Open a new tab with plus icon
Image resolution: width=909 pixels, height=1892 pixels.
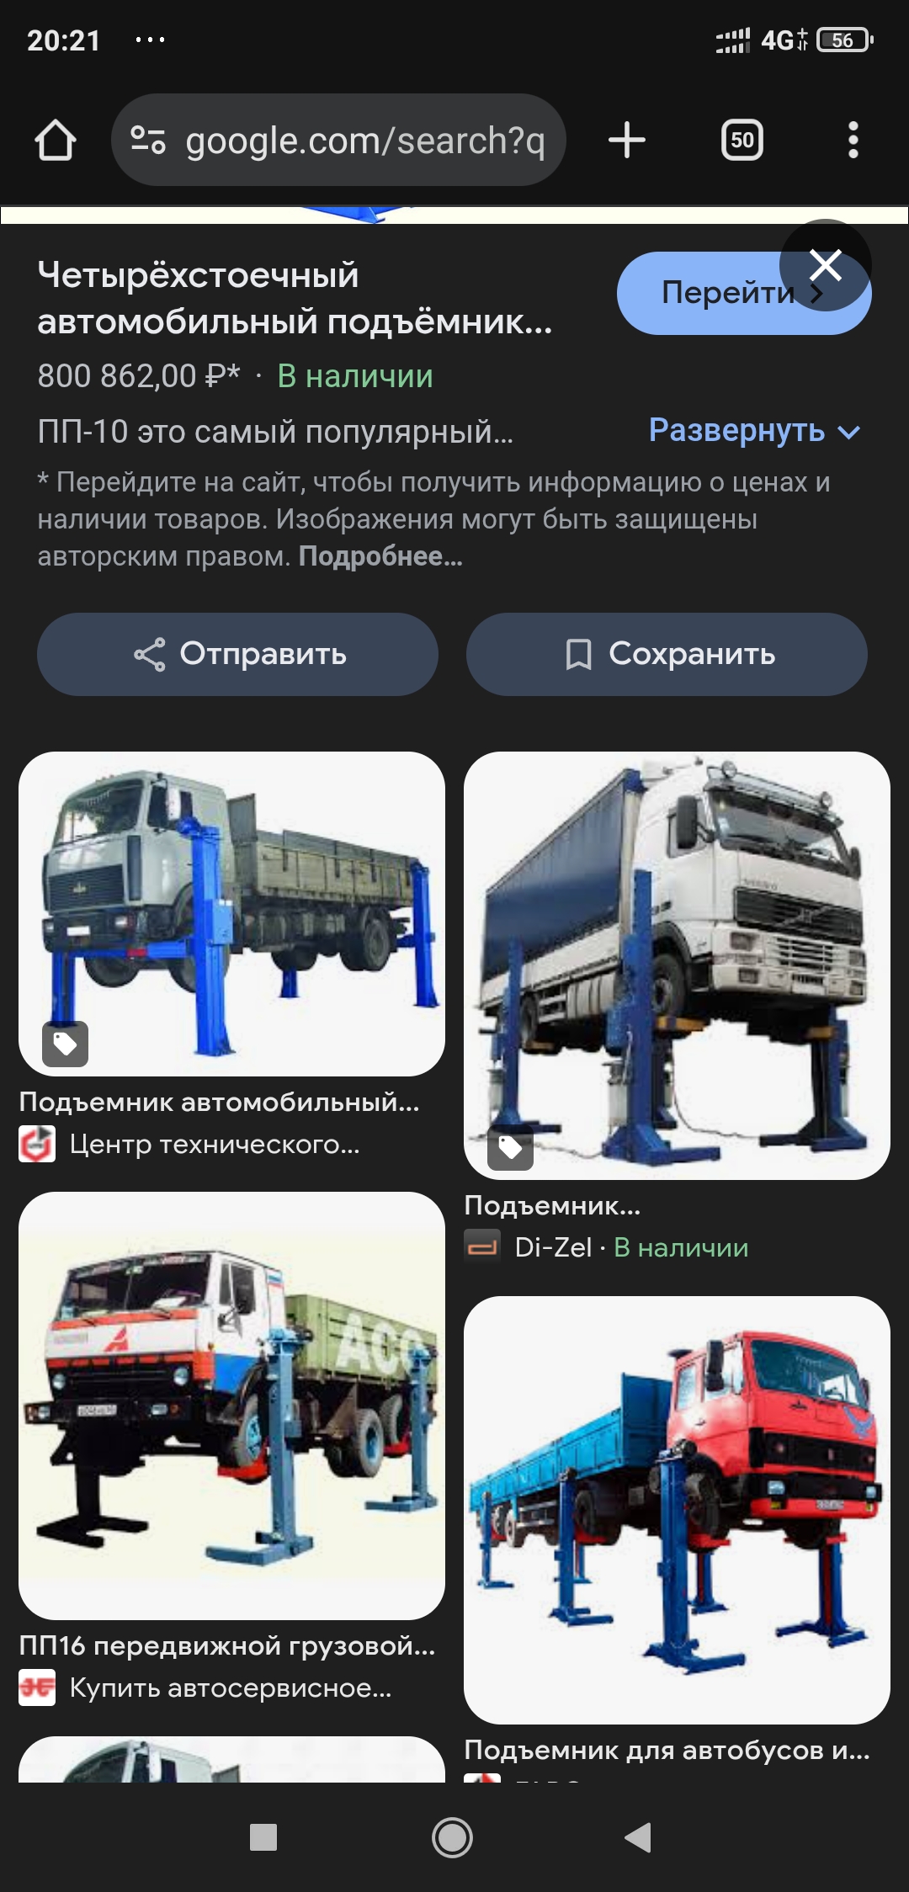[627, 140]
